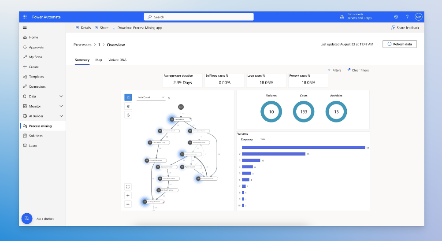The image size is (442, 241).
Task: Download Process Mining app
Action: (137, 28)
